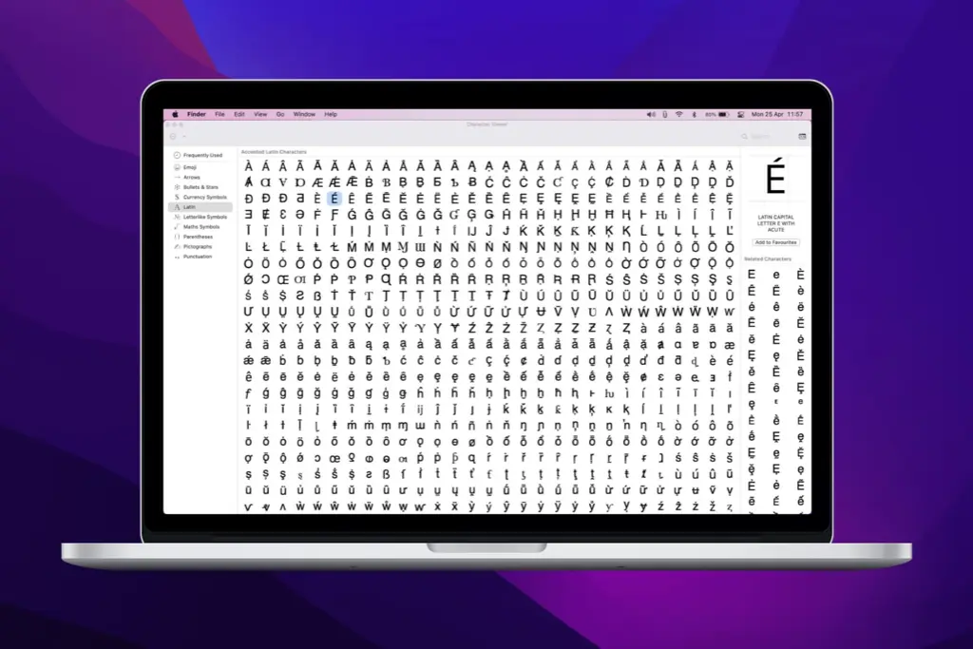Select the Latin category in the sidebar

point(200,207)
